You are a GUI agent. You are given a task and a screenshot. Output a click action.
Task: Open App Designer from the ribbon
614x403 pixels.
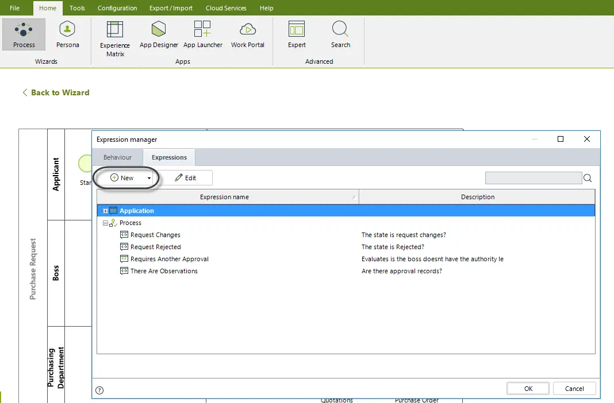tap(159, 34)
